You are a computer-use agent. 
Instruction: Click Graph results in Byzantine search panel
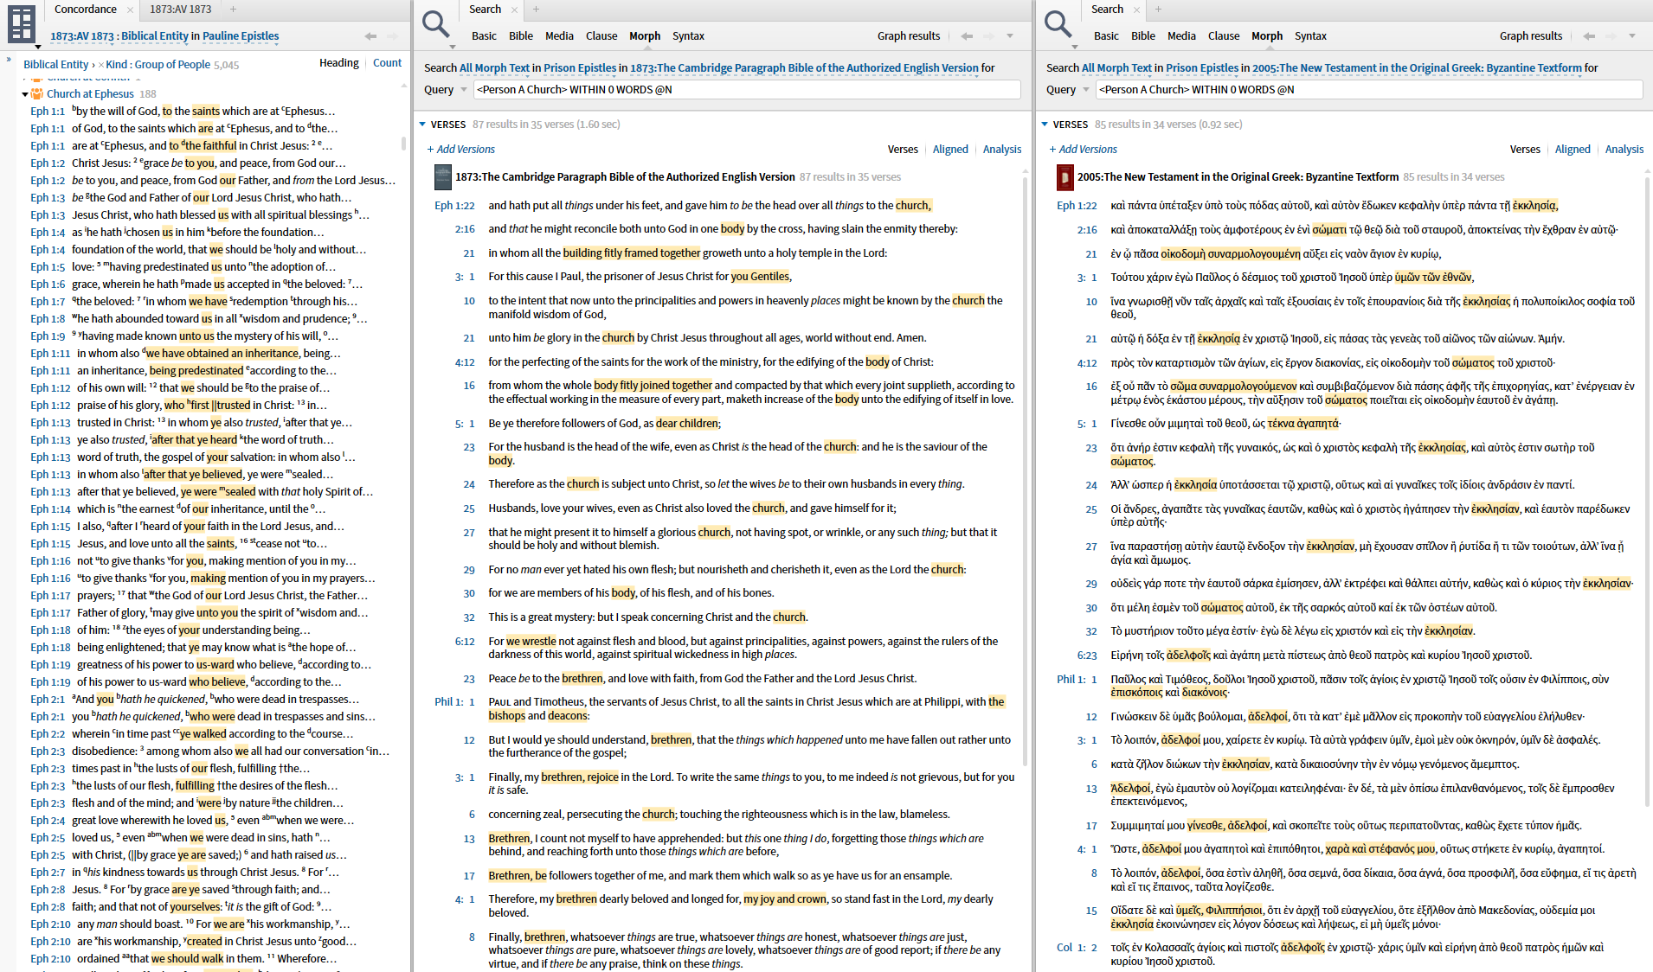pos(1531,36)
